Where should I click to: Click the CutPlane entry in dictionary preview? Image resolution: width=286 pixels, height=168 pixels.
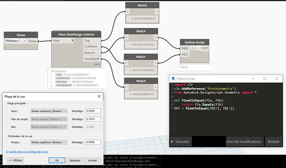pyautogui.click(x=76, y=78)
